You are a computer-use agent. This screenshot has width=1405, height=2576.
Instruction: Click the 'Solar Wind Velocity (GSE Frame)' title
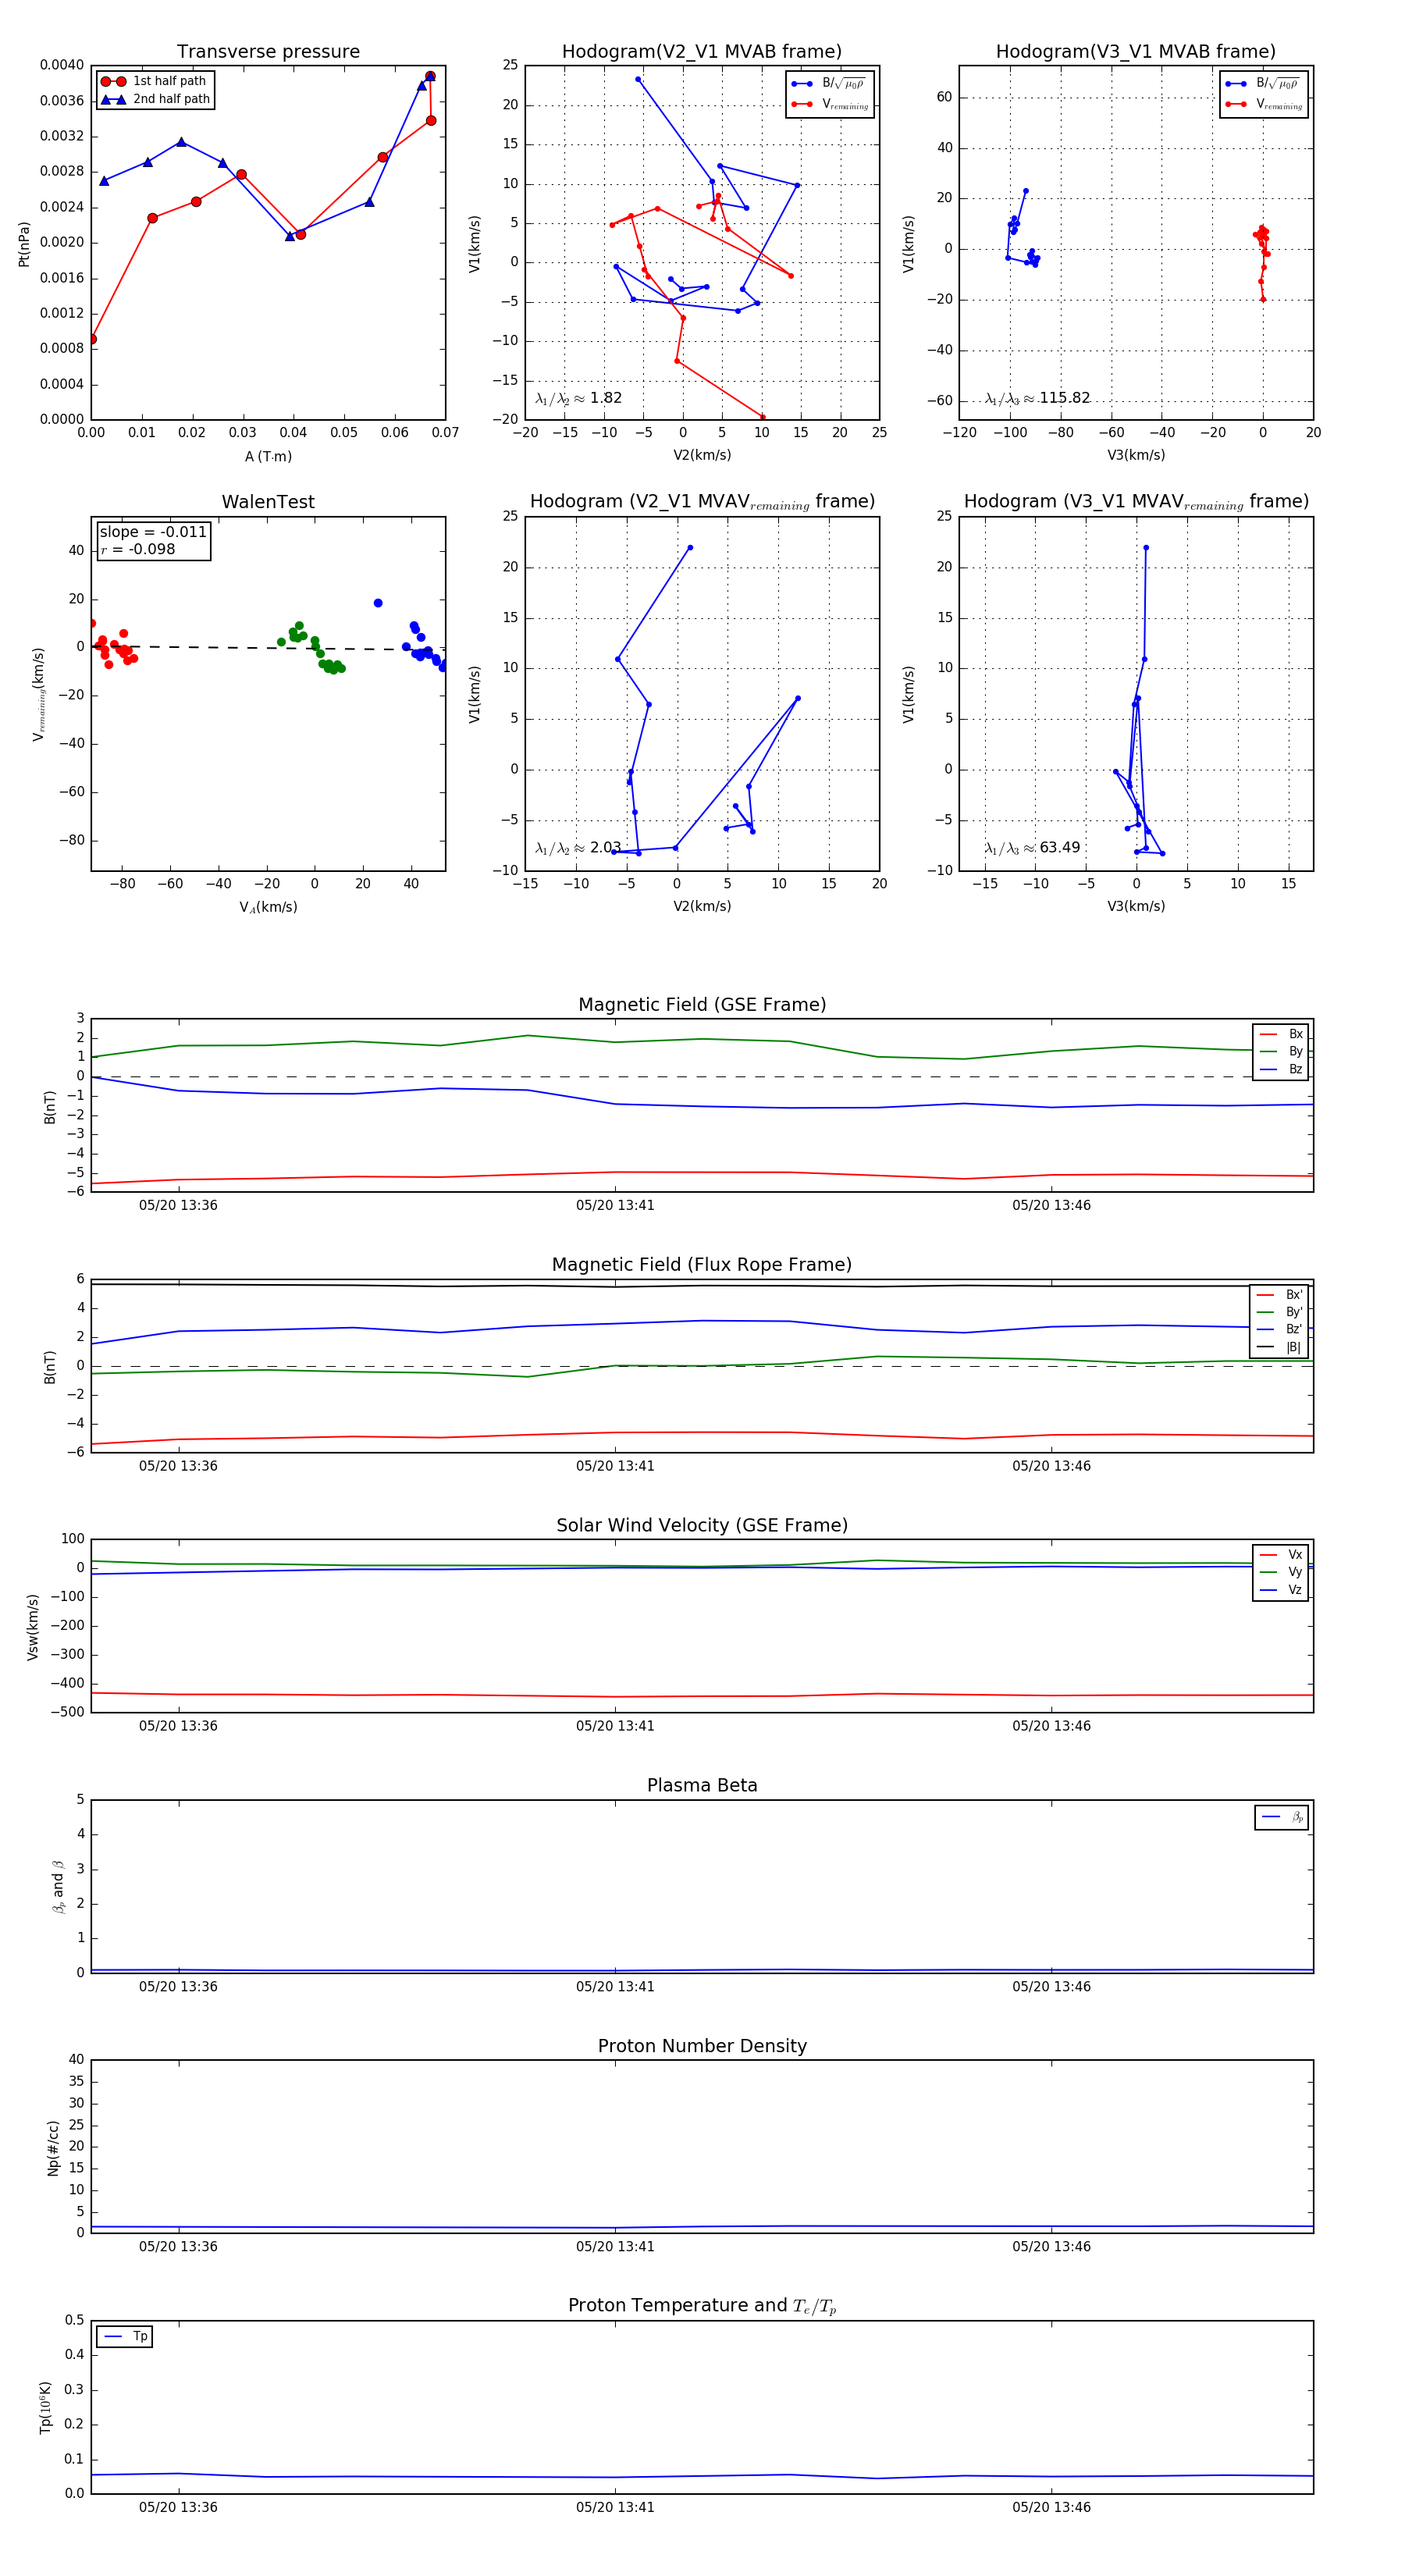pos(702,1525)
